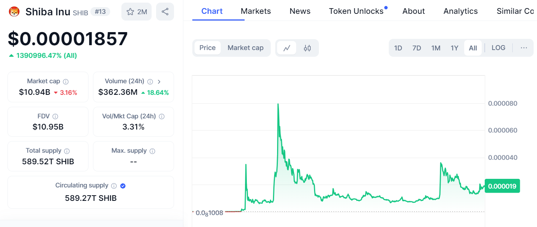Click the #13 rank badge
Image resolution: width=537 pixels, height=227 pixels.
(100, 12)
